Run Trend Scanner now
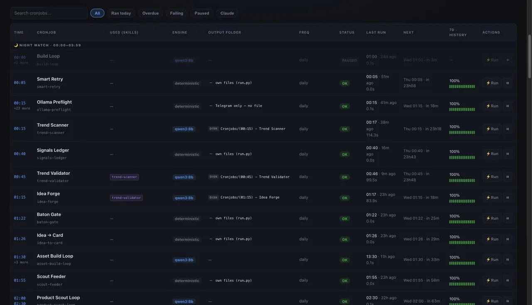The height and width of the screenshot is (305, 532). point(492,129)
